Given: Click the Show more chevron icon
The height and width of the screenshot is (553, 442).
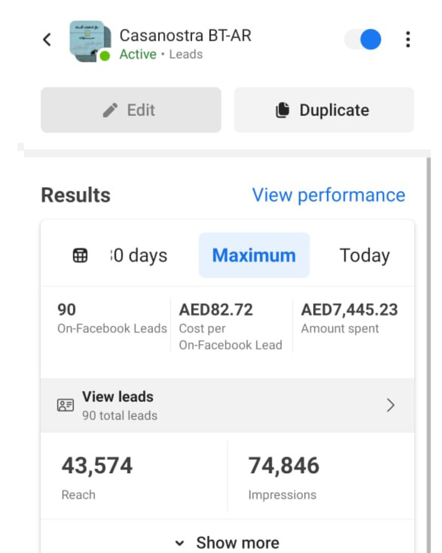Looking at the screenshot, I should [179, 543].
